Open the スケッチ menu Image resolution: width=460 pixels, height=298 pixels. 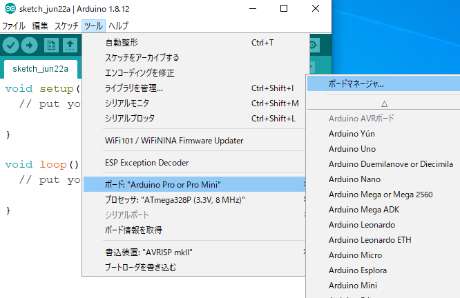[66, 26]
